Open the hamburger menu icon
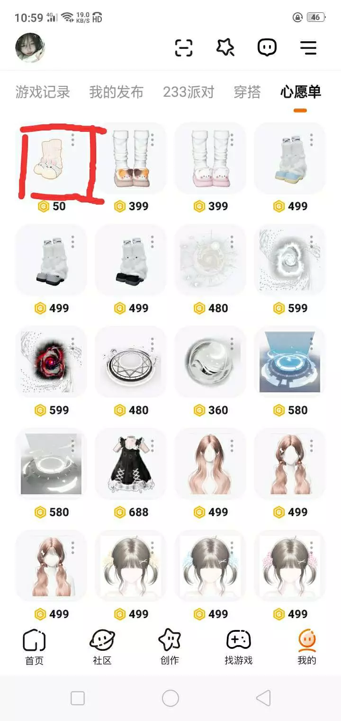Image resolution: width=341 pixels, height=721 pixels. coord(308,47)
